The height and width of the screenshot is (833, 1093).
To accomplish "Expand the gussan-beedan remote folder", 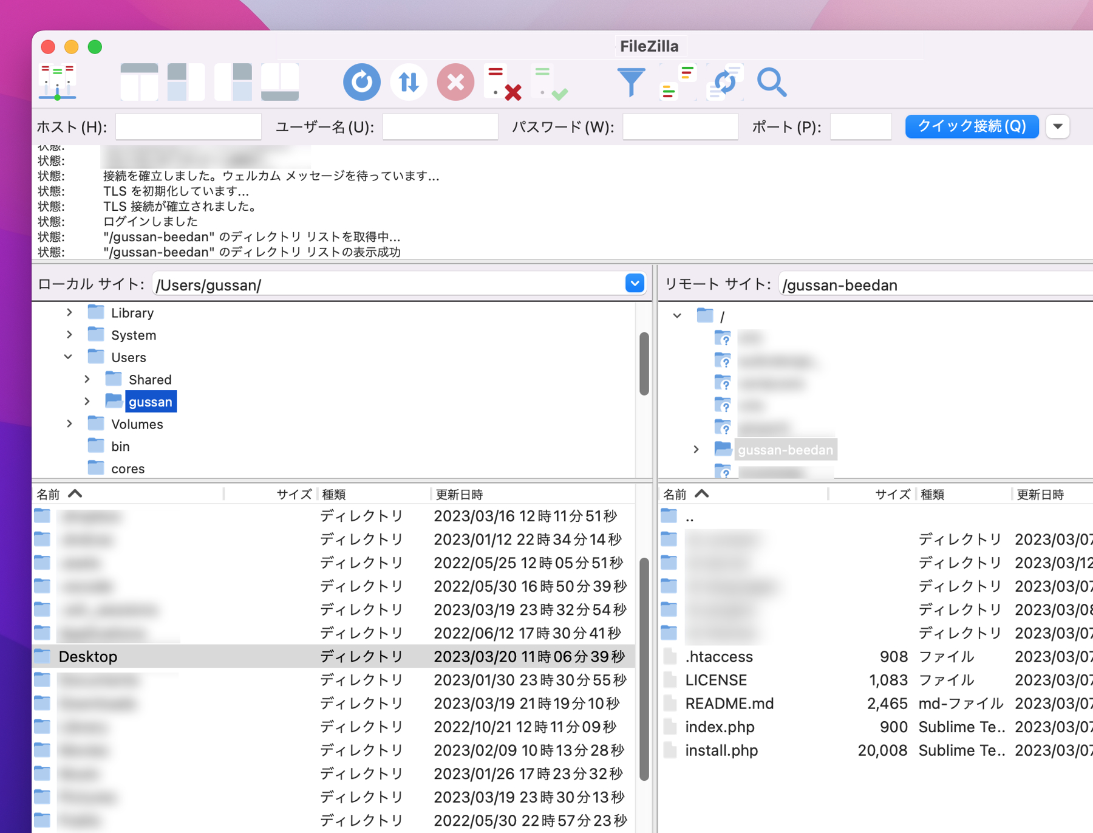I will [x=696, y=450].
